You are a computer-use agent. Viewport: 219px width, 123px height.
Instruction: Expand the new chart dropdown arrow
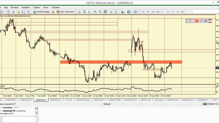4,12
